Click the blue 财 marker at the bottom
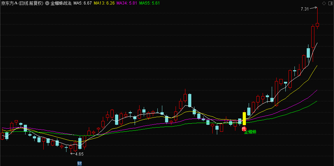 pos(79,164)
